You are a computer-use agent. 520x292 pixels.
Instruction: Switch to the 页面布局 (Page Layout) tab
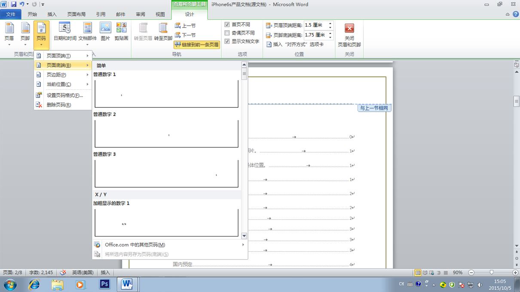click(76, 14)
